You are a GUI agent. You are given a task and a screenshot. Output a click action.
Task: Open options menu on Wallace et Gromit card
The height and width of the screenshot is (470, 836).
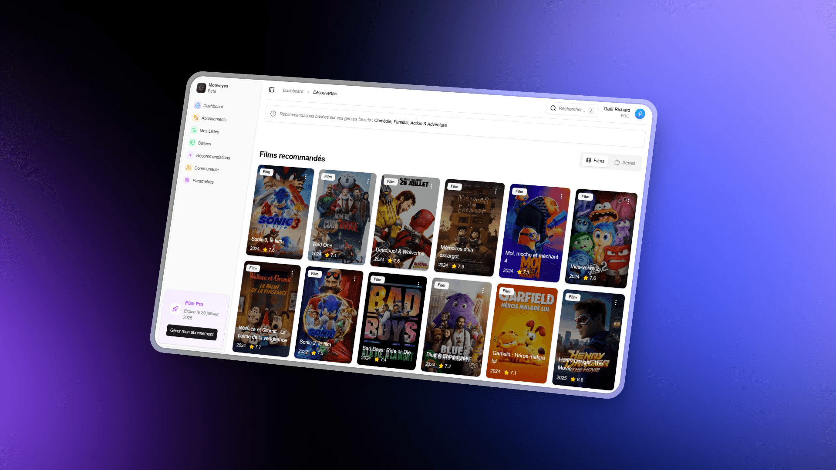[x=292, y=273]
